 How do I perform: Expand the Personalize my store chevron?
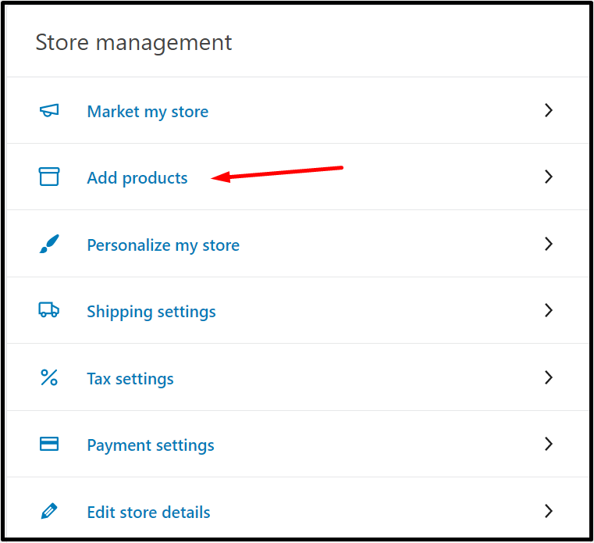549,244
